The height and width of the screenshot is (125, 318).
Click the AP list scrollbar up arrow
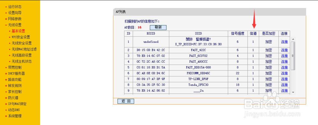pos(293,39)
